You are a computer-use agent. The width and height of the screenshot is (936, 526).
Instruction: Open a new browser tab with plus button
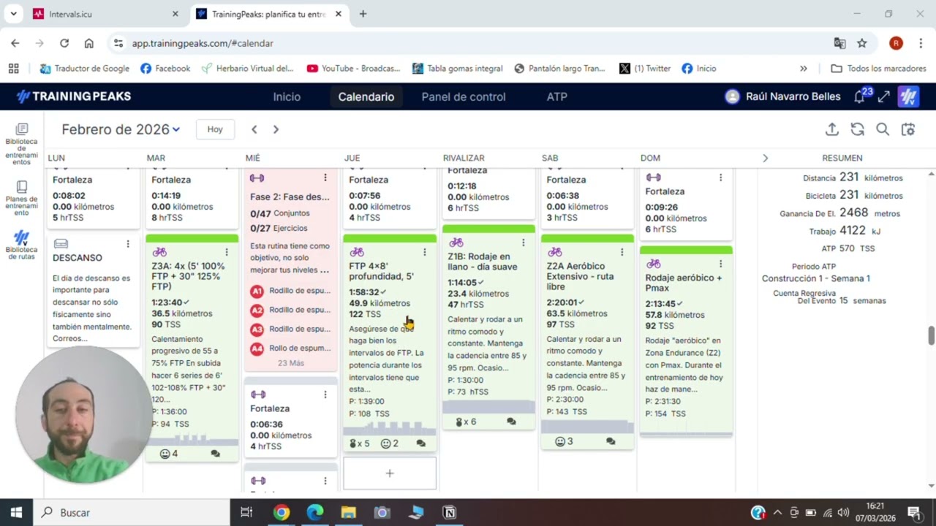tap(363, 14)
